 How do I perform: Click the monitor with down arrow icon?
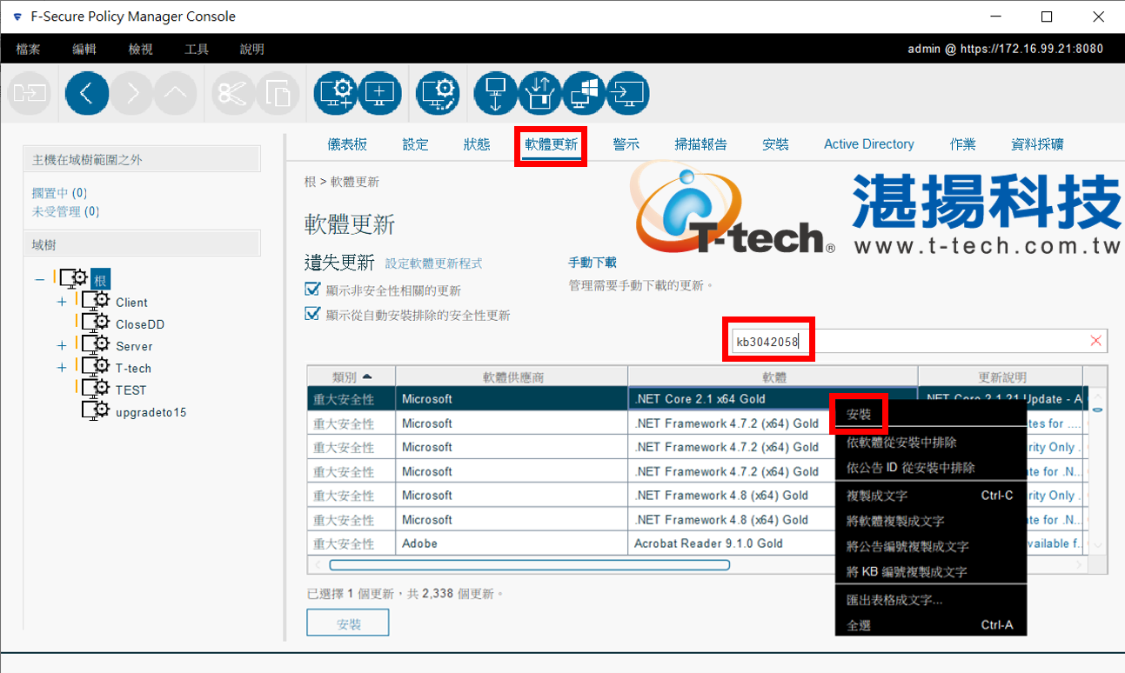coord(496,93)
